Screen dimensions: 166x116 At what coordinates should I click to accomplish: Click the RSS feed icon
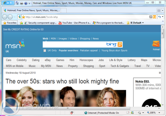pyautogui.click(x=151, y=17)
